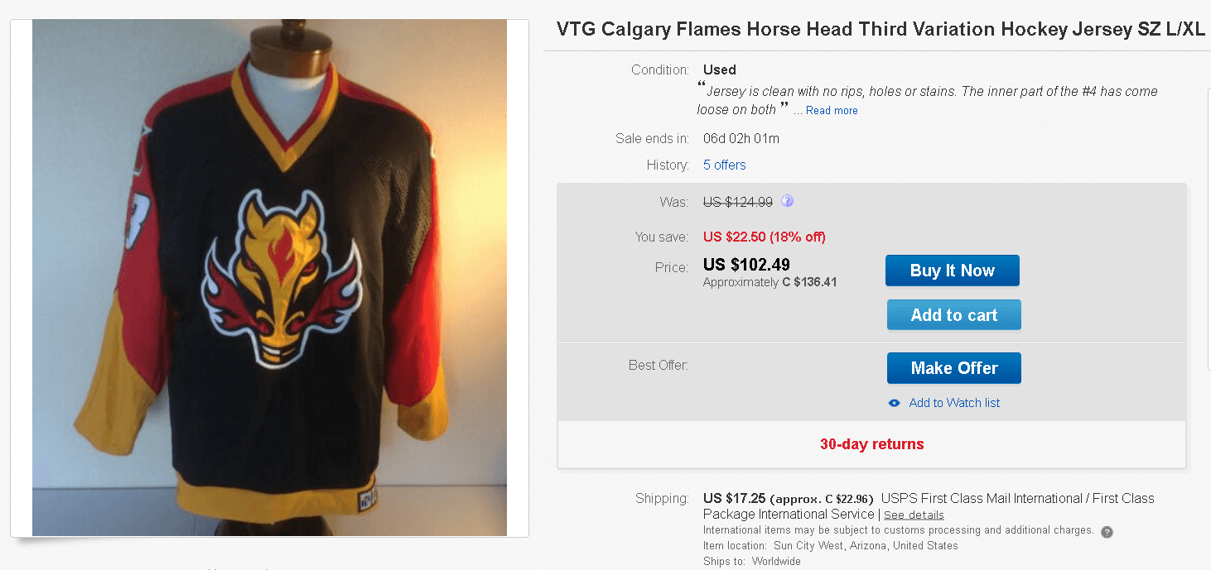Click the 06d 02h 01m sale countdown

point(741,138)
